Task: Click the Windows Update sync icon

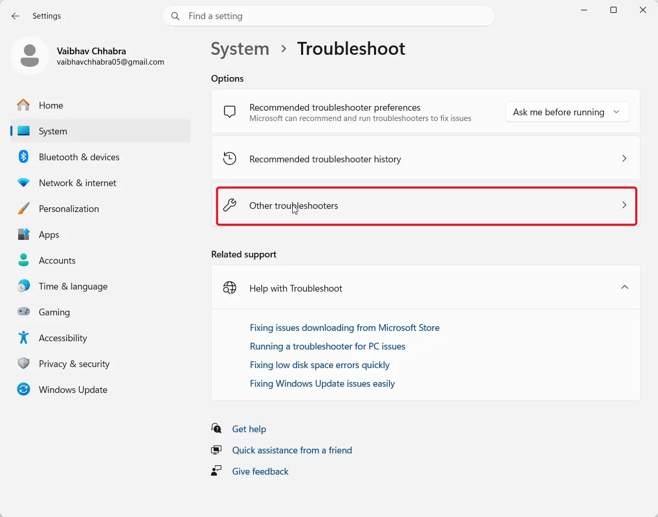Action: 23,389
